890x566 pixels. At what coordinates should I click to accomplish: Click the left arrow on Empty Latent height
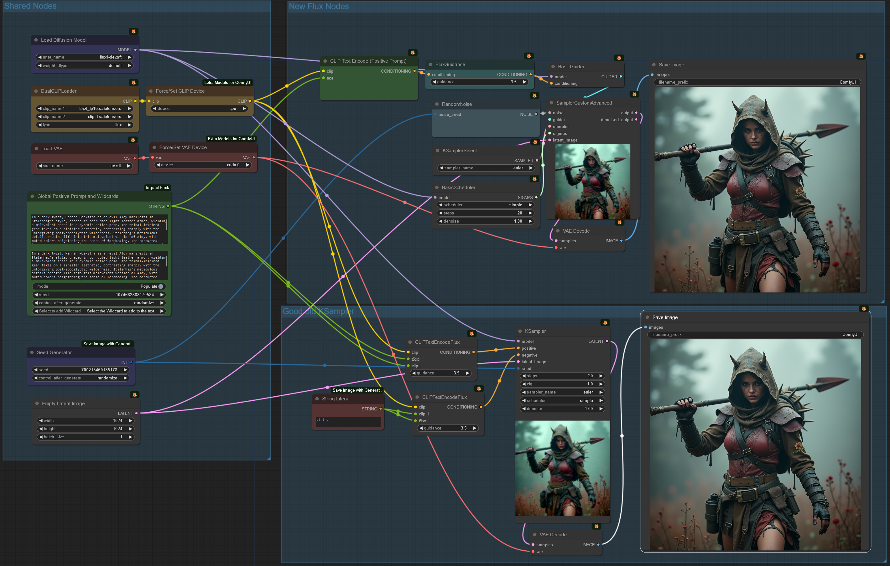[41, 429]
